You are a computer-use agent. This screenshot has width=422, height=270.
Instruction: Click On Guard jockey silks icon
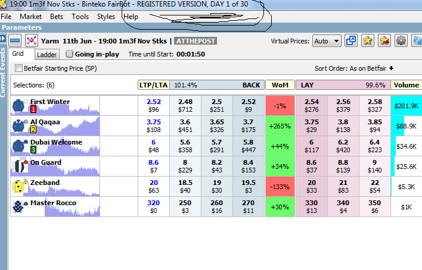click(x=18, y=167)
